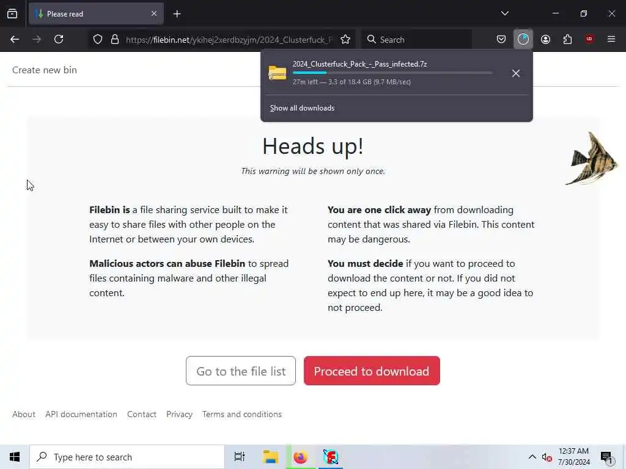Open the Privacy footer link
This screenshot has width=626, height=469.
179,415
